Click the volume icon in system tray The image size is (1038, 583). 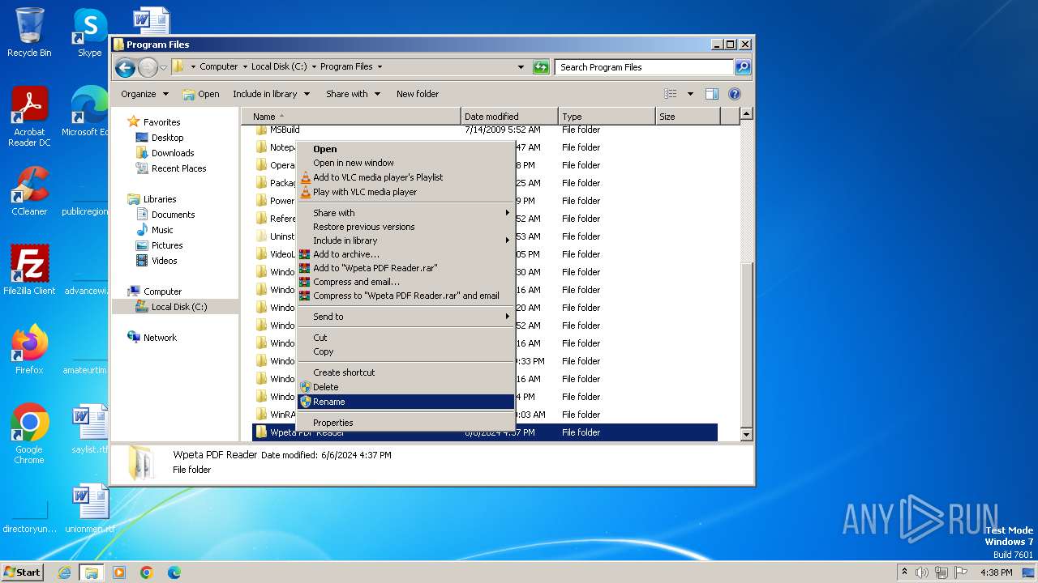921,572
